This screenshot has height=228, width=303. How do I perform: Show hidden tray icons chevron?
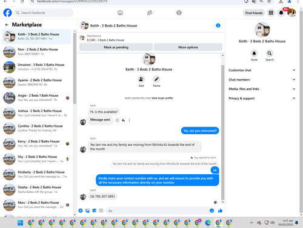click(x=251, y=223)
